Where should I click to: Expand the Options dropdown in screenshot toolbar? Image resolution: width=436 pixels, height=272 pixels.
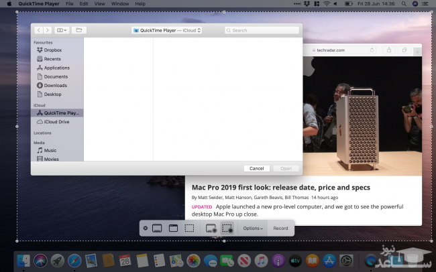click(x=253, y=228)
